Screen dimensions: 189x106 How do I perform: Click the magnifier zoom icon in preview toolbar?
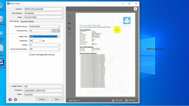pyautogui.click(x=69, y=17)
